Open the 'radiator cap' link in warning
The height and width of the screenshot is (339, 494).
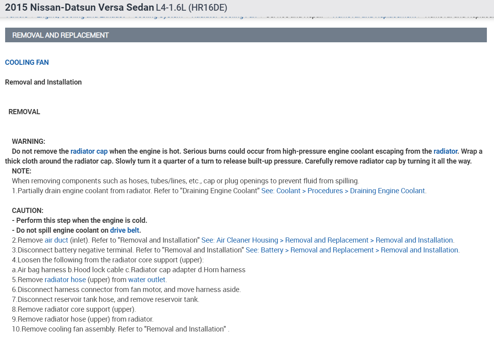coord(89,151)
